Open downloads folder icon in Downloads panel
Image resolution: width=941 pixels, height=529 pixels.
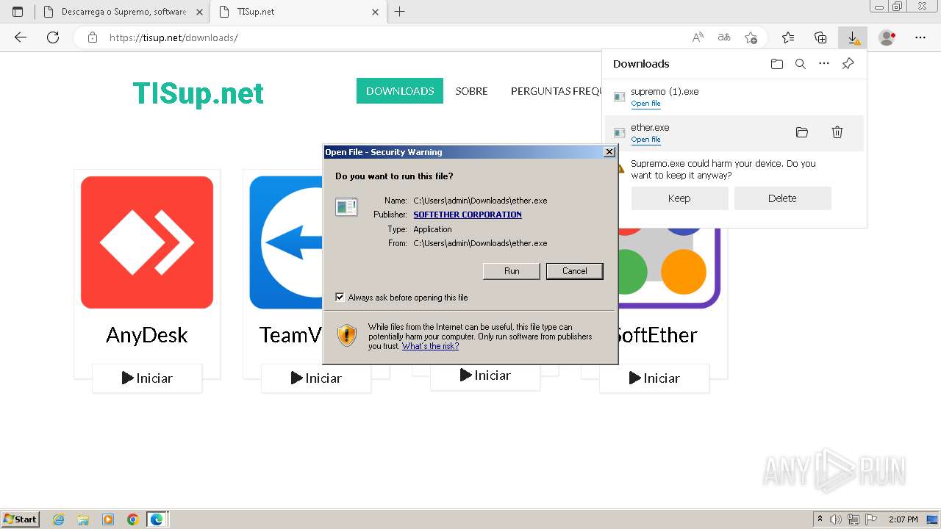pyautogui.click(x=777, y=64)
